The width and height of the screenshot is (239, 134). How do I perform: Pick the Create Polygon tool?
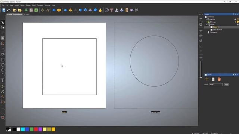[x=3, y=70]
